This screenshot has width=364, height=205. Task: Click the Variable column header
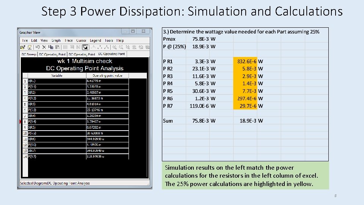[57, 76]
